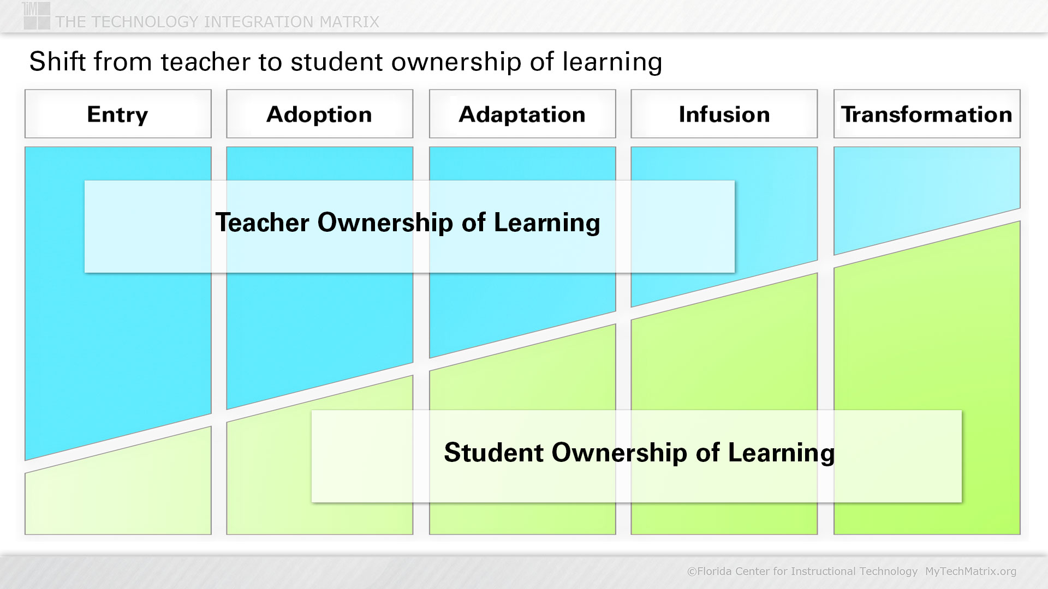The width and height of the screenshot is (1048, 589).
Task: Click the Florida Center for Instructional Technology credit
Action: click(x=802, y=571)
